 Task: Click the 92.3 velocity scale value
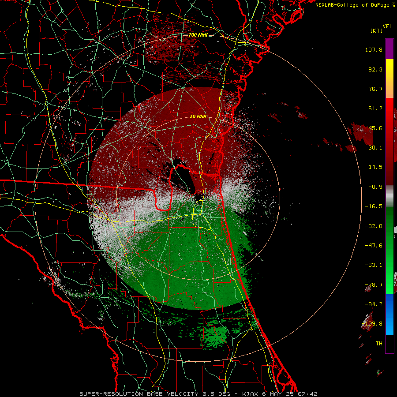(375, 69)
